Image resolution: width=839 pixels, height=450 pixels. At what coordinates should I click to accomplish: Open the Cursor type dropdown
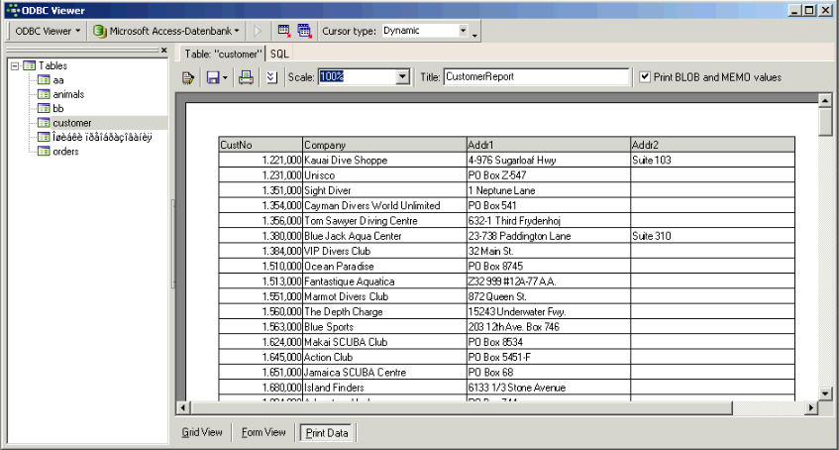point(463,31)
